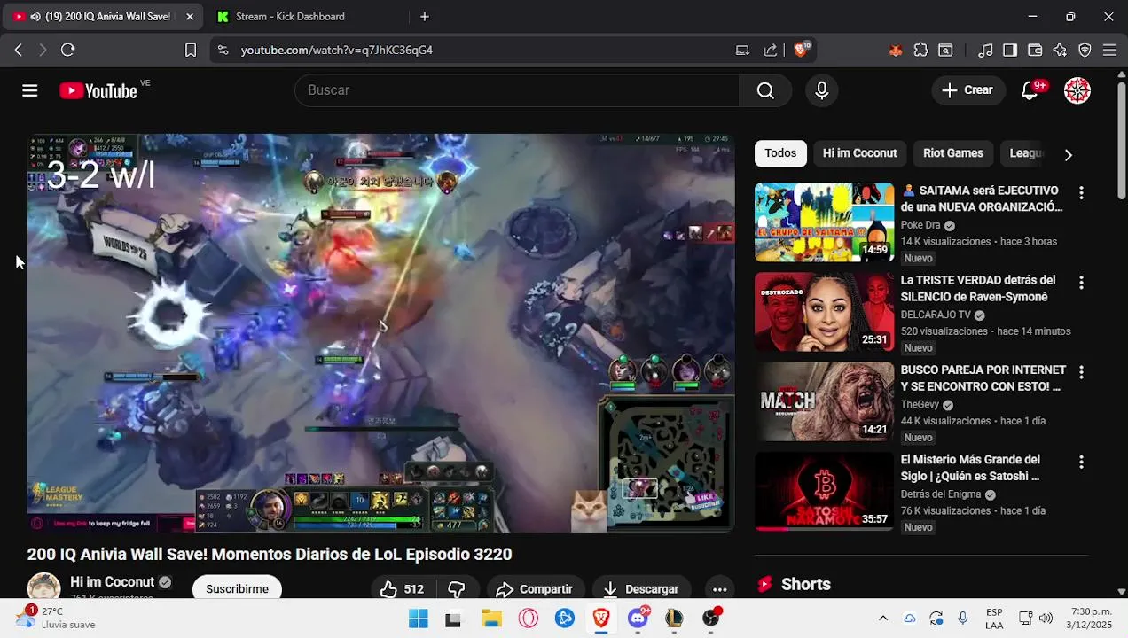Click the Brave Shields lion icon
This screenshot has width=1128, height=638.
click(x=801, y=50)
